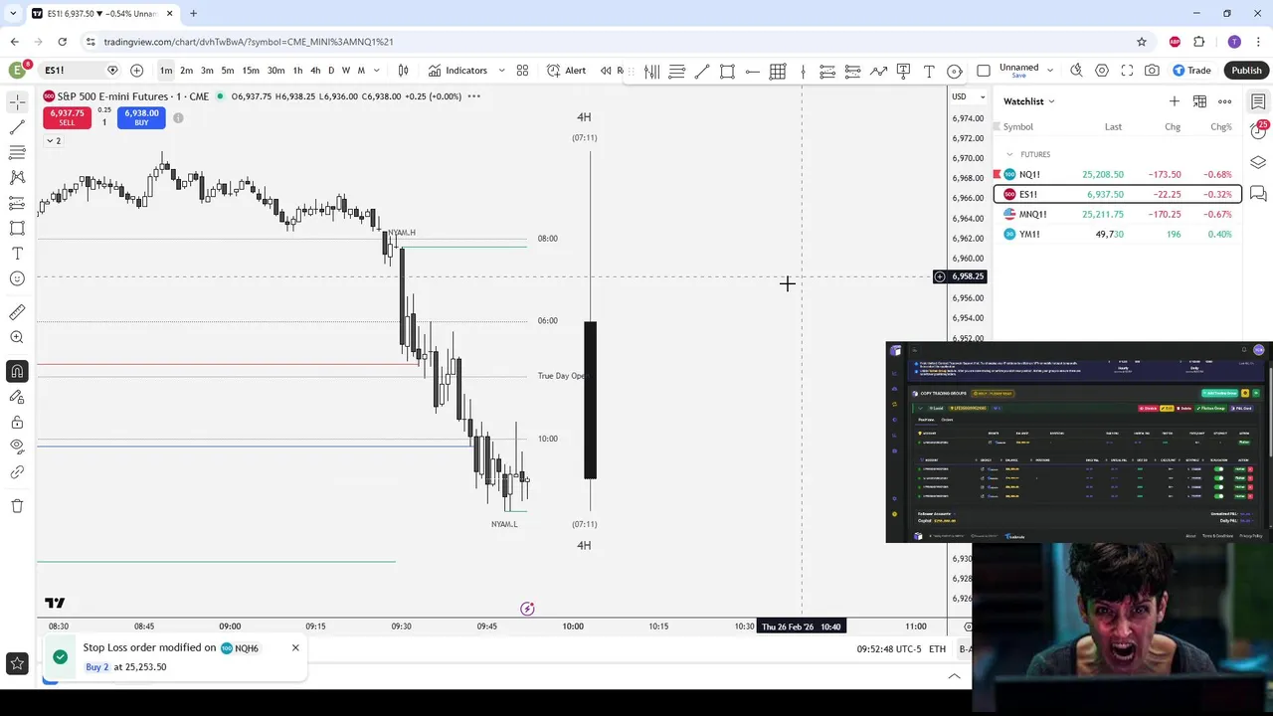The width and height of the screenshot is (1273, 716).
Task: Enter fullscreen mode
Action: 1127,71
